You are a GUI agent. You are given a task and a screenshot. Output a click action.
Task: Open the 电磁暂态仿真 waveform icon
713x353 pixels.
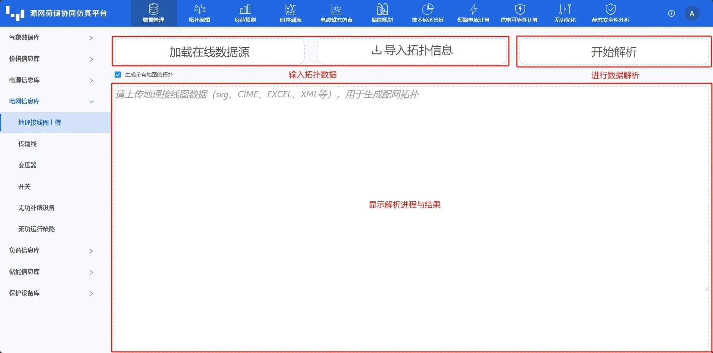pyautogui.click(x=336, y=9)
